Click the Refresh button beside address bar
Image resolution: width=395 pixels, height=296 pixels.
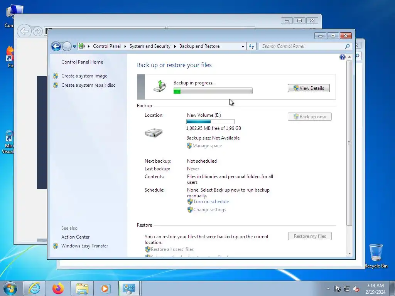click(x=252, y=46)
